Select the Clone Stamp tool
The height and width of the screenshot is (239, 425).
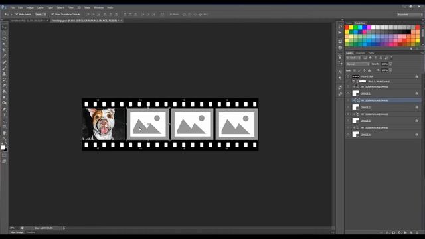[4, 74]
